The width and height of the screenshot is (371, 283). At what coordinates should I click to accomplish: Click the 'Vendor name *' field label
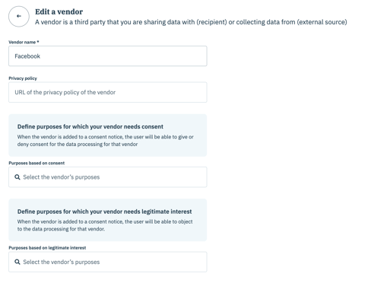click(24, 42)
